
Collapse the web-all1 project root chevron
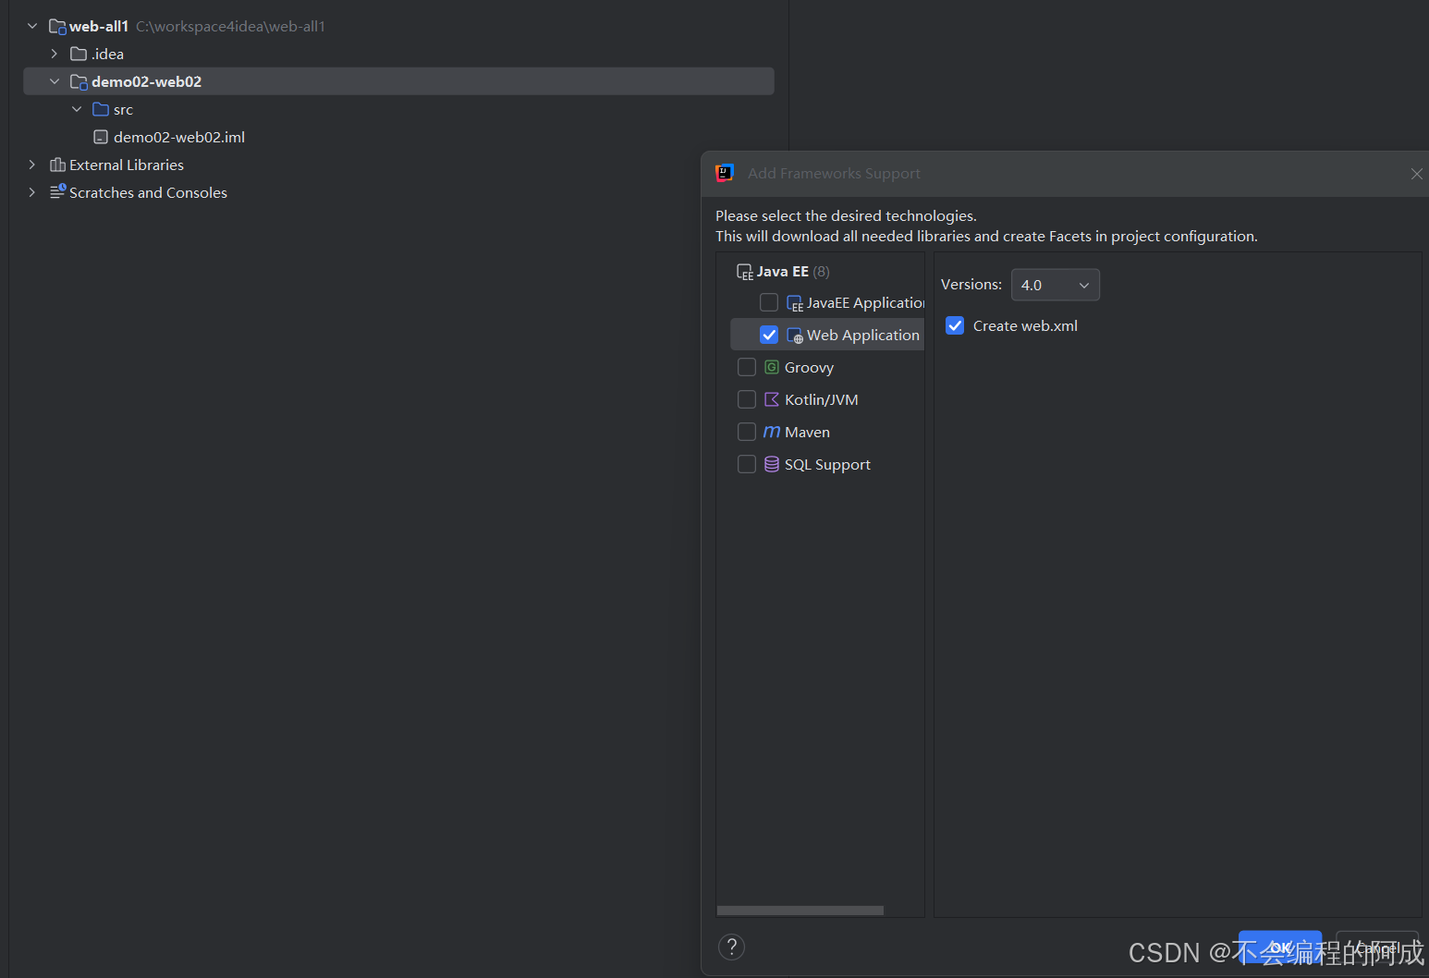click(x=32, y=26)
